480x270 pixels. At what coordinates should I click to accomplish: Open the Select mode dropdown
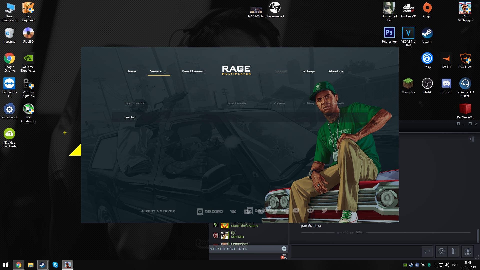(x=236, y=103)
